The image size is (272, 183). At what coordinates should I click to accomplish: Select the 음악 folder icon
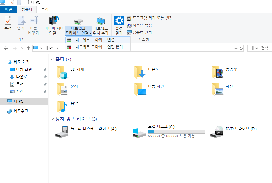tap(62, 106)
